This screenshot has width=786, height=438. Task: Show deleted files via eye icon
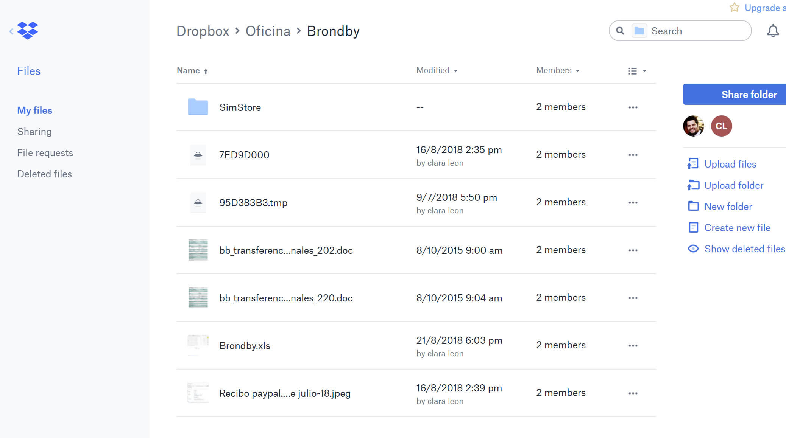[x=693, y=249]
